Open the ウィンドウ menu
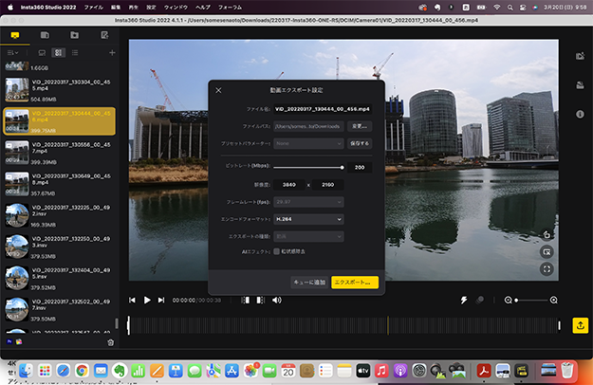 point(176,6)
